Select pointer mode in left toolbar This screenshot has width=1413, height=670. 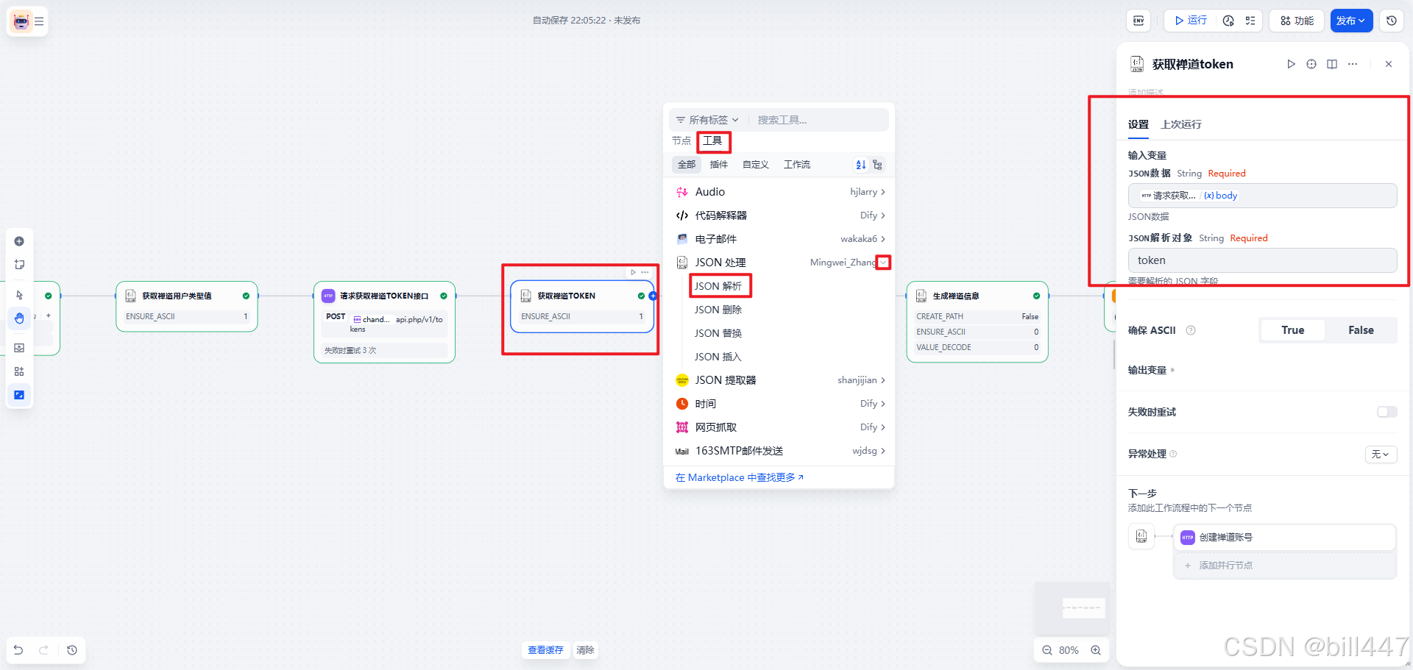(19, 295)
